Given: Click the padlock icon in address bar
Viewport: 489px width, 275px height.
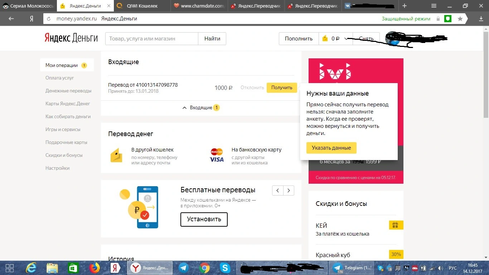Looking at the screenshot, I should point(438,19).
